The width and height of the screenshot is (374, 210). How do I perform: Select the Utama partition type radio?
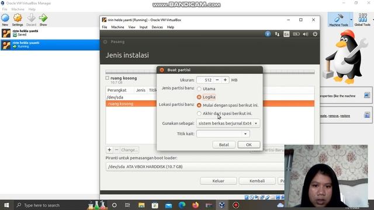click(199, 89)
